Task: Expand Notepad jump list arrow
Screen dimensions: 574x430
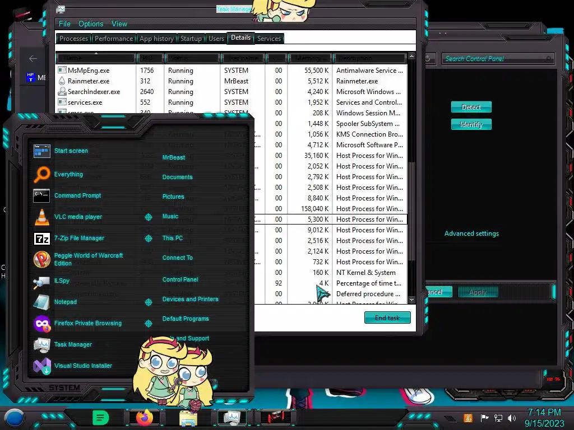Action: click(x=148, y=302)
